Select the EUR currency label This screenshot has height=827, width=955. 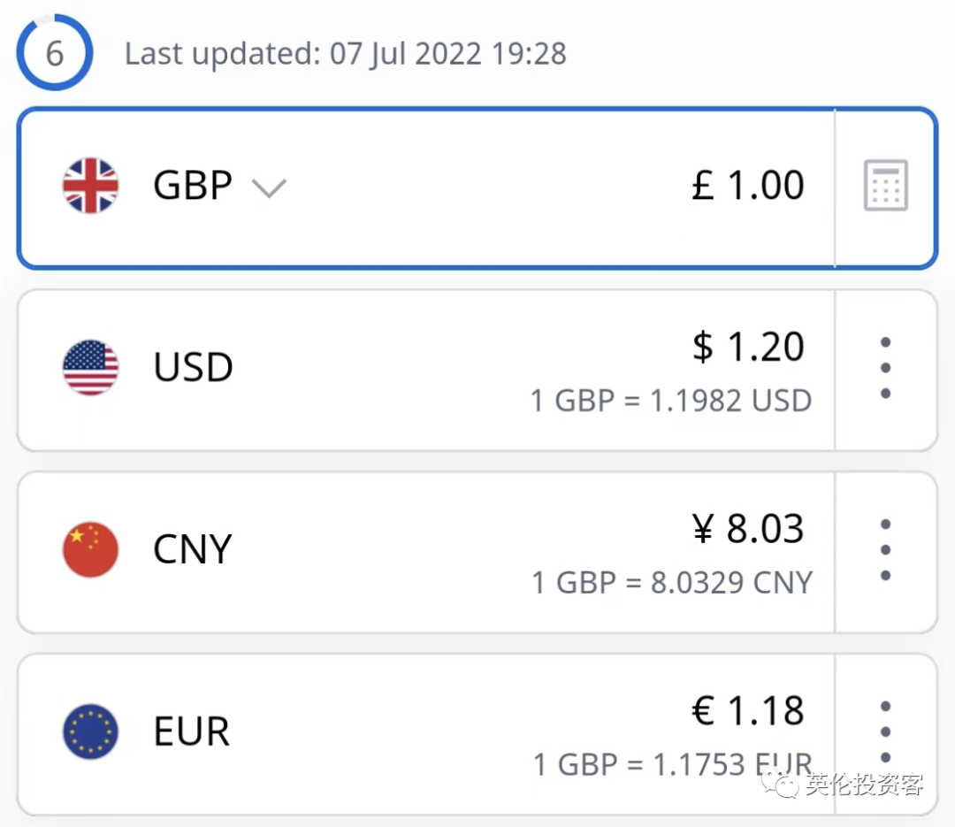(191, 731)
